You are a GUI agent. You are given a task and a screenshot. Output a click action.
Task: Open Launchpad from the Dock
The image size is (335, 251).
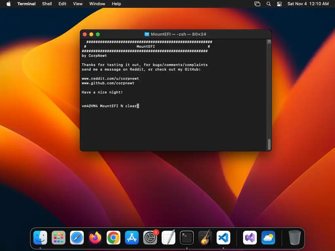point(59,238)
